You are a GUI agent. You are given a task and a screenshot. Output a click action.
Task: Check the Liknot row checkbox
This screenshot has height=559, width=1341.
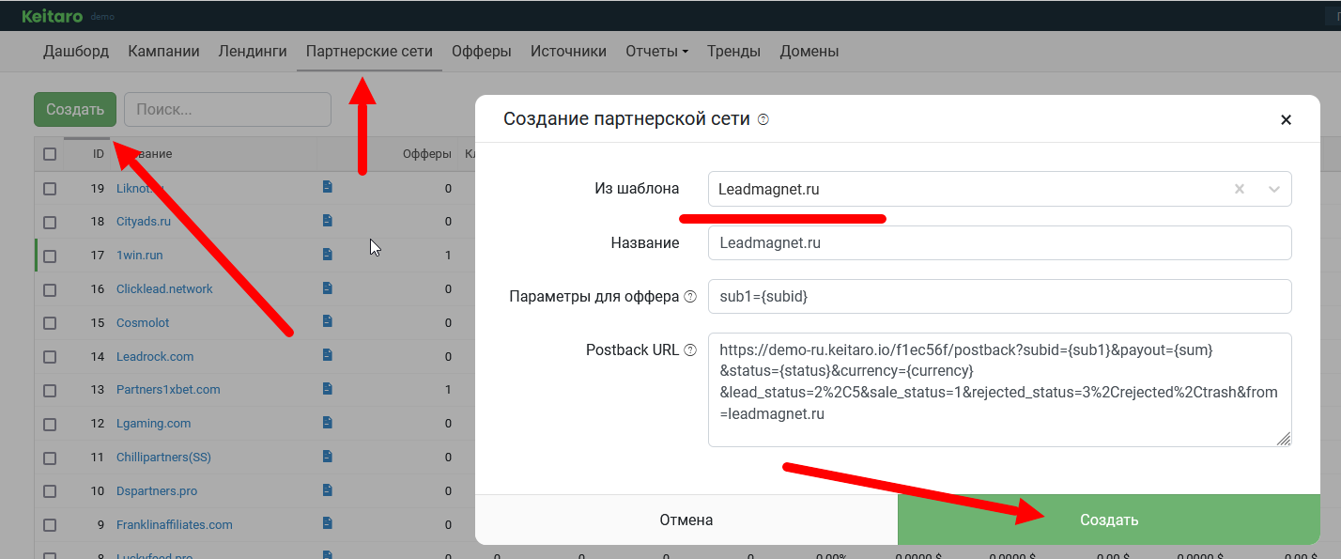50,189
